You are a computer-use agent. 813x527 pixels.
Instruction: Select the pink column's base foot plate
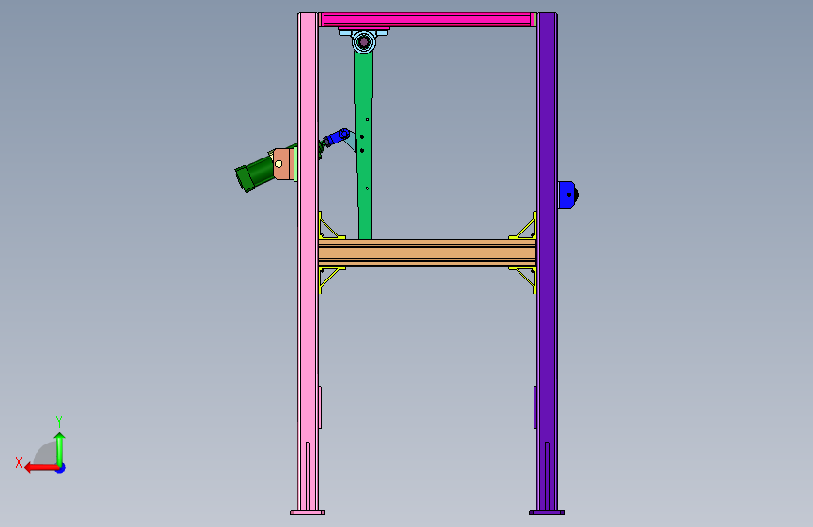(x=308, y=513)
